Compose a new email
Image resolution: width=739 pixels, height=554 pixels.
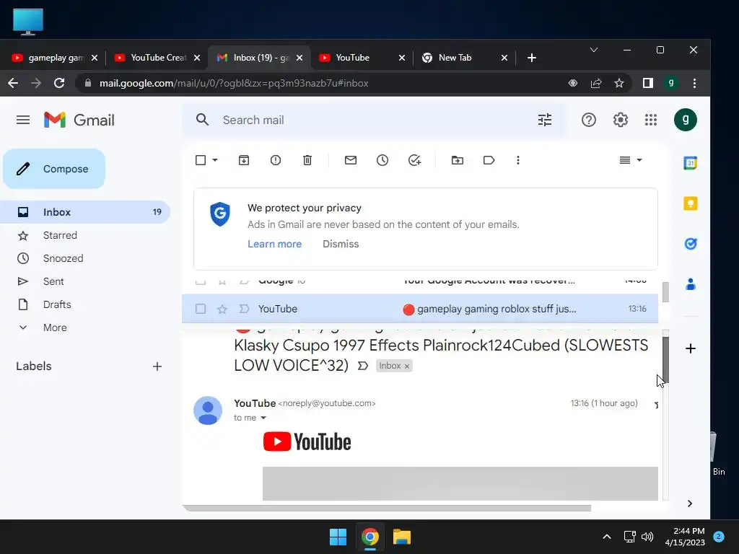point(54,169)
